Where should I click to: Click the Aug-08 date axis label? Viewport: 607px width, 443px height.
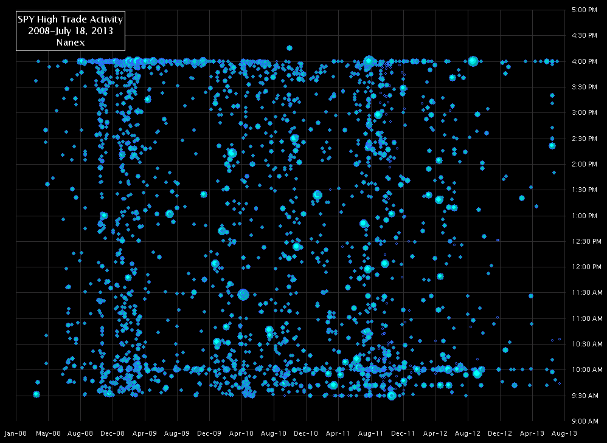tap(80, 433)
